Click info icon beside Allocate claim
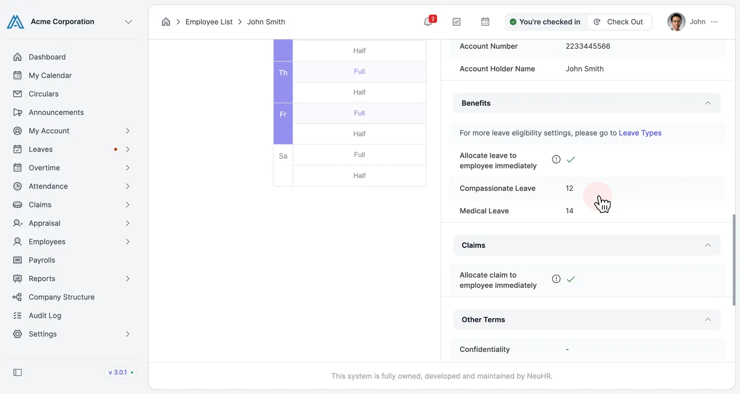740x394 pixels. [x=556, y=279]
